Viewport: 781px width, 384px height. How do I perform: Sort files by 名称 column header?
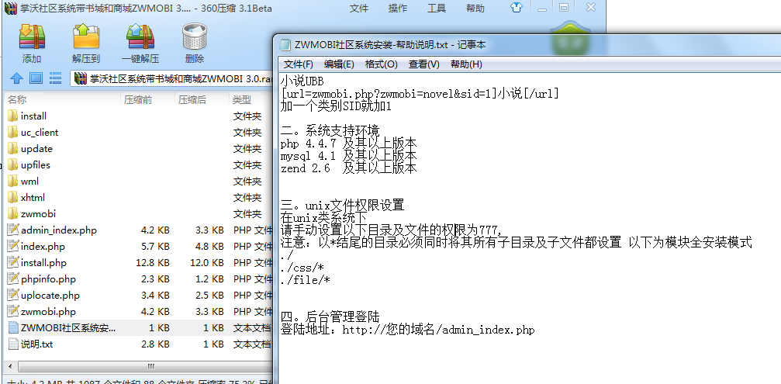pyautogui.click(x=17, y=100)
